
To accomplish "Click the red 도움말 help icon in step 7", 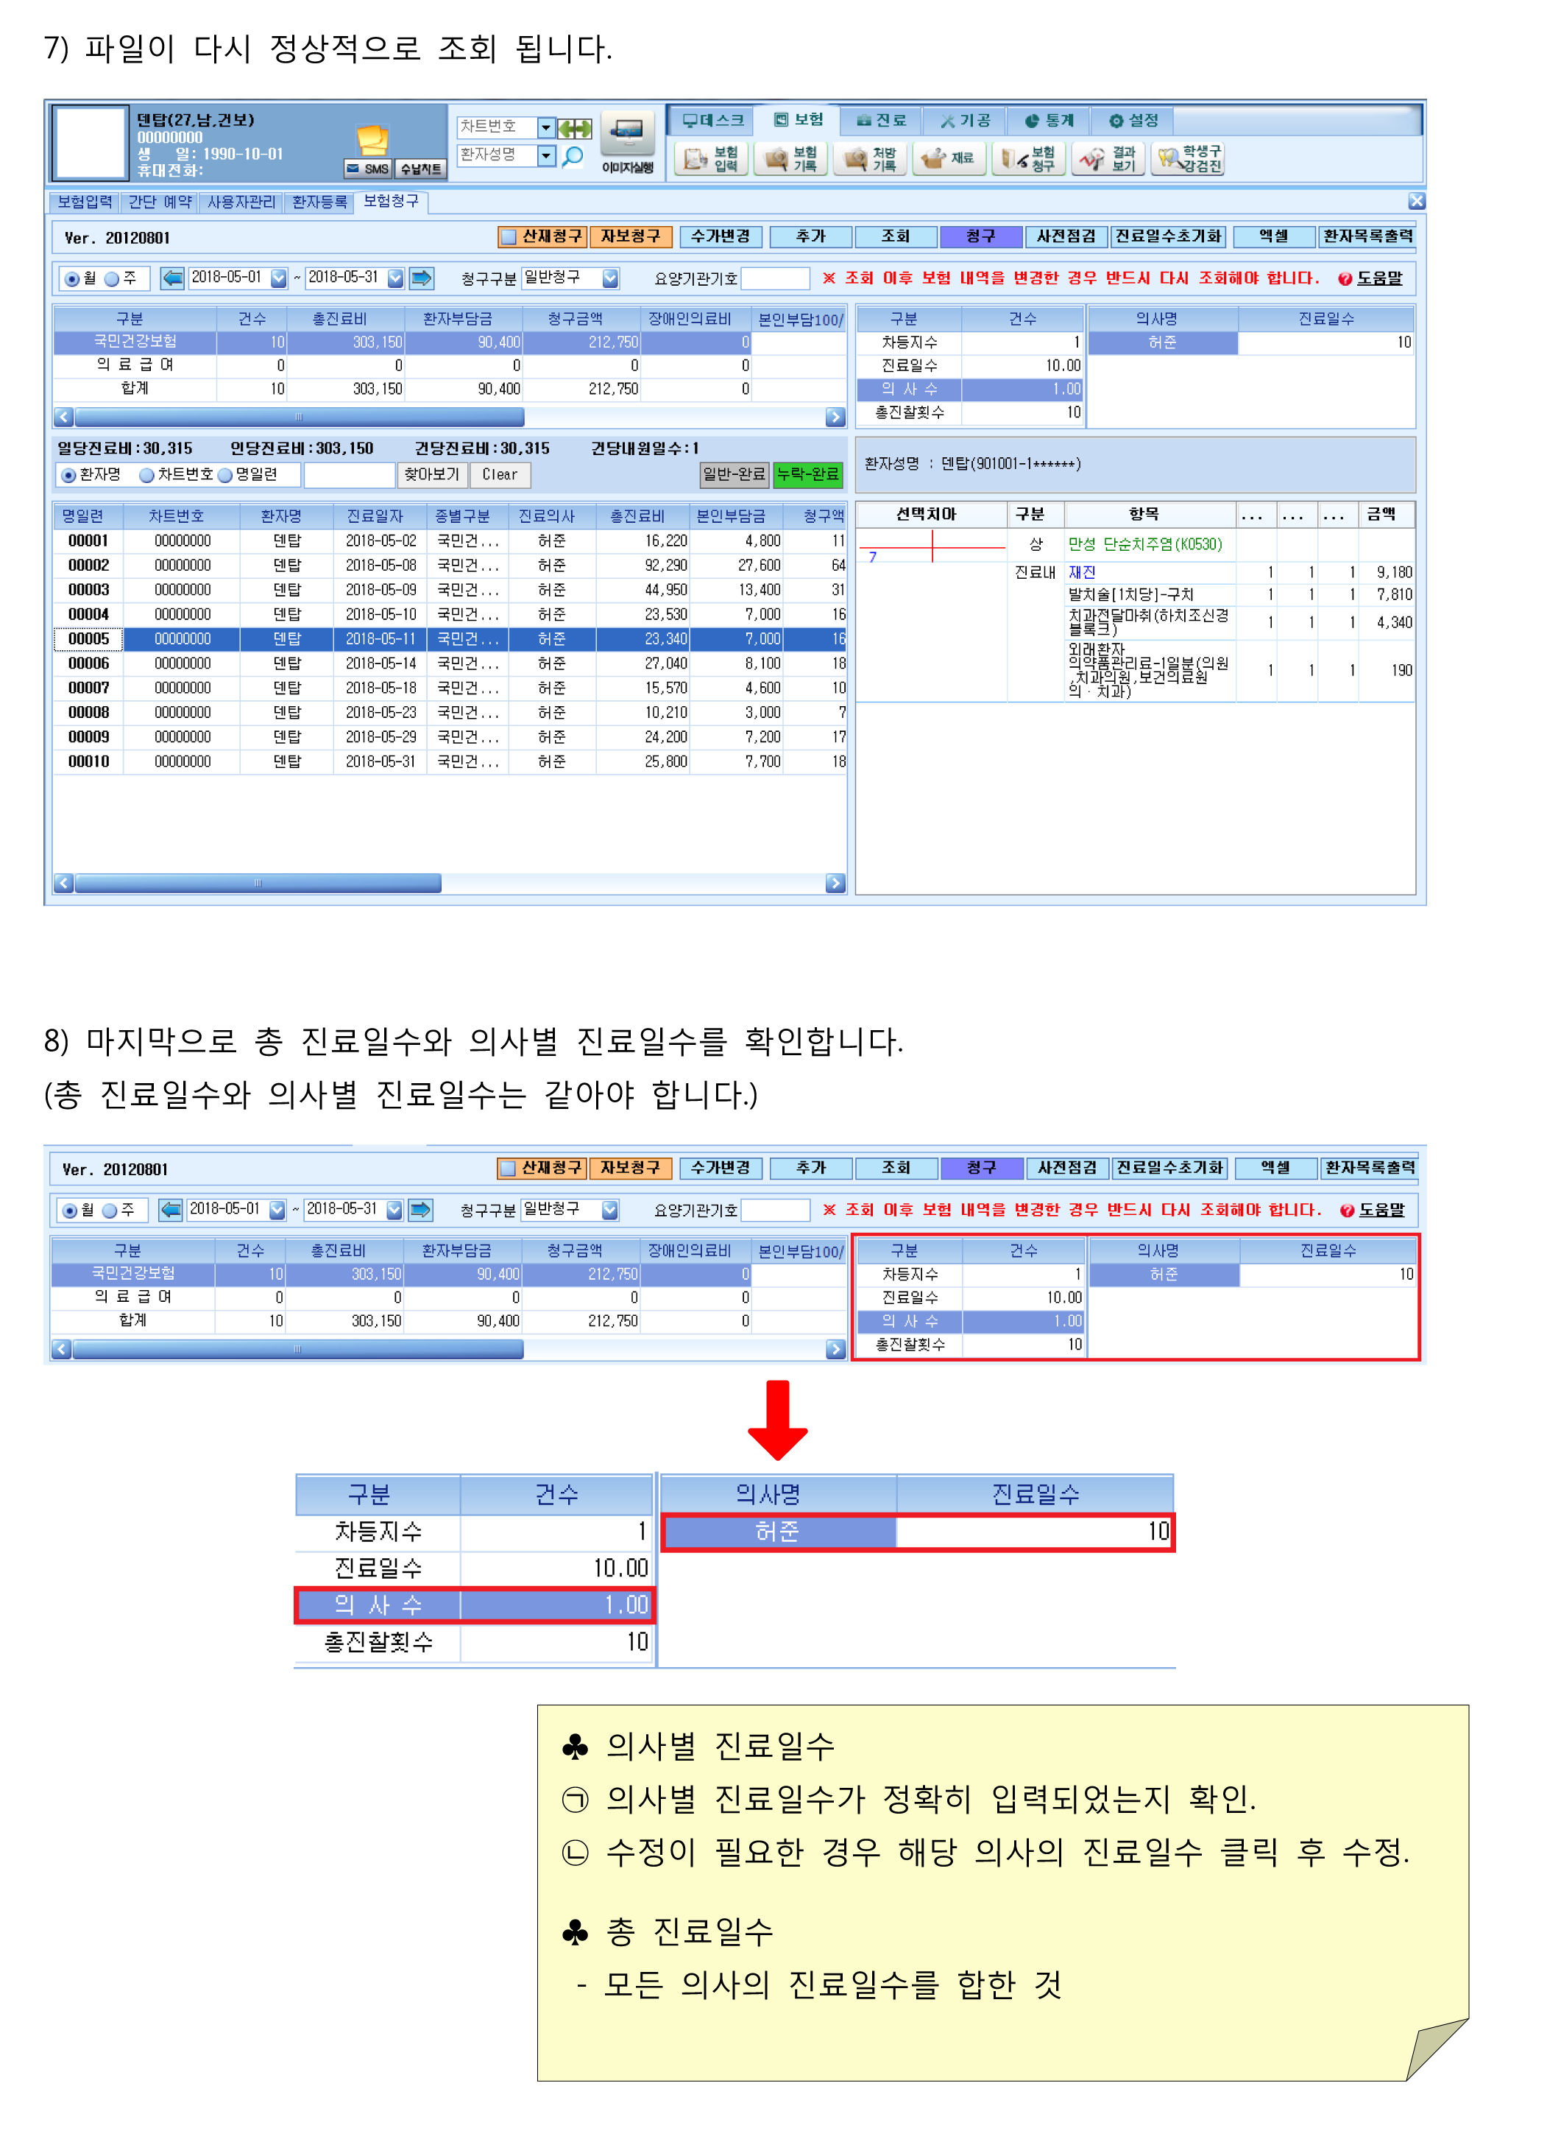I will click(x=1345, y=278).
